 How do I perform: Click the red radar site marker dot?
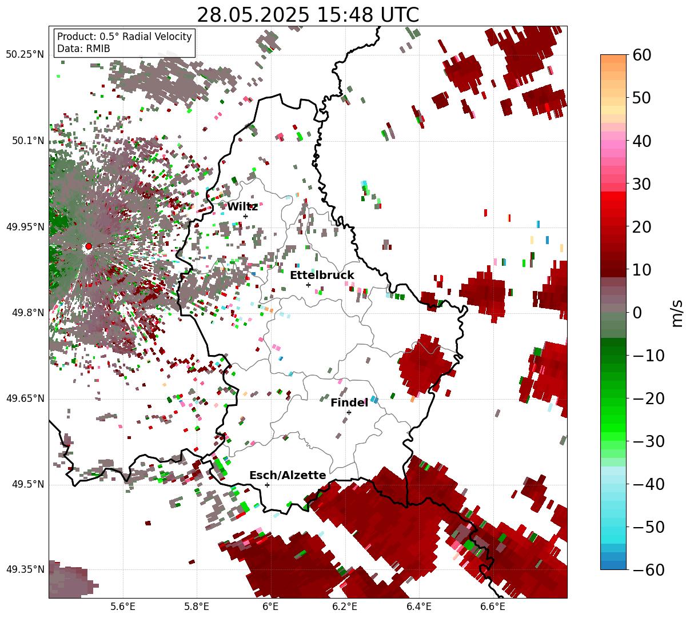(x=89, y=246)
